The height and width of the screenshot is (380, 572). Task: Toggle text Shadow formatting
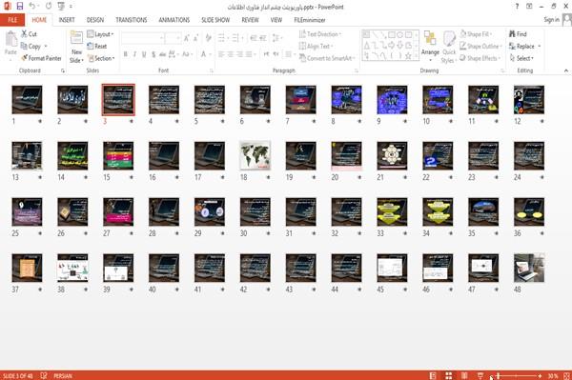pyautogui.click(x=153, y=54)
